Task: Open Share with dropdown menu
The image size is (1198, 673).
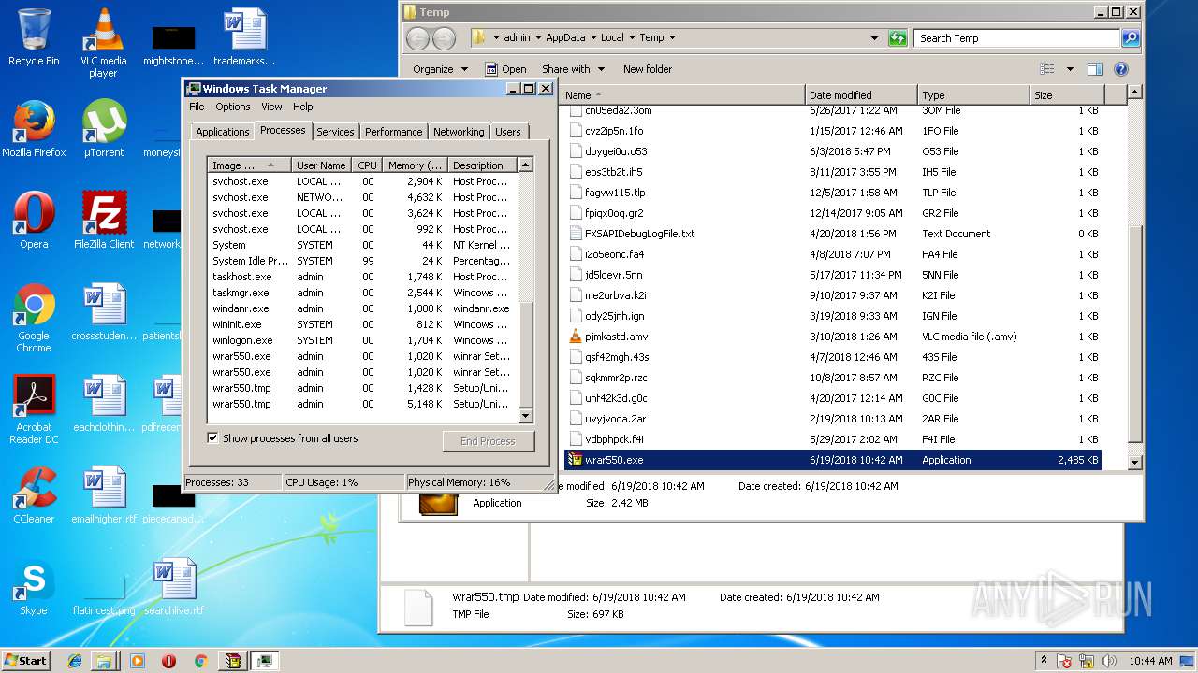Action: point(573,69)
